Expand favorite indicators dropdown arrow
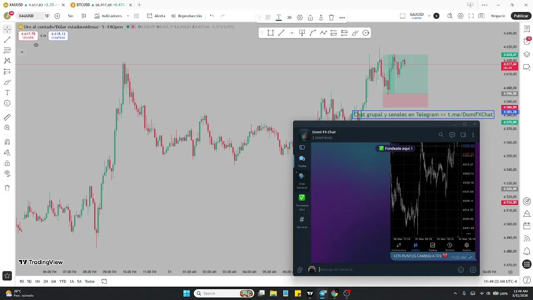 [128, 16]
